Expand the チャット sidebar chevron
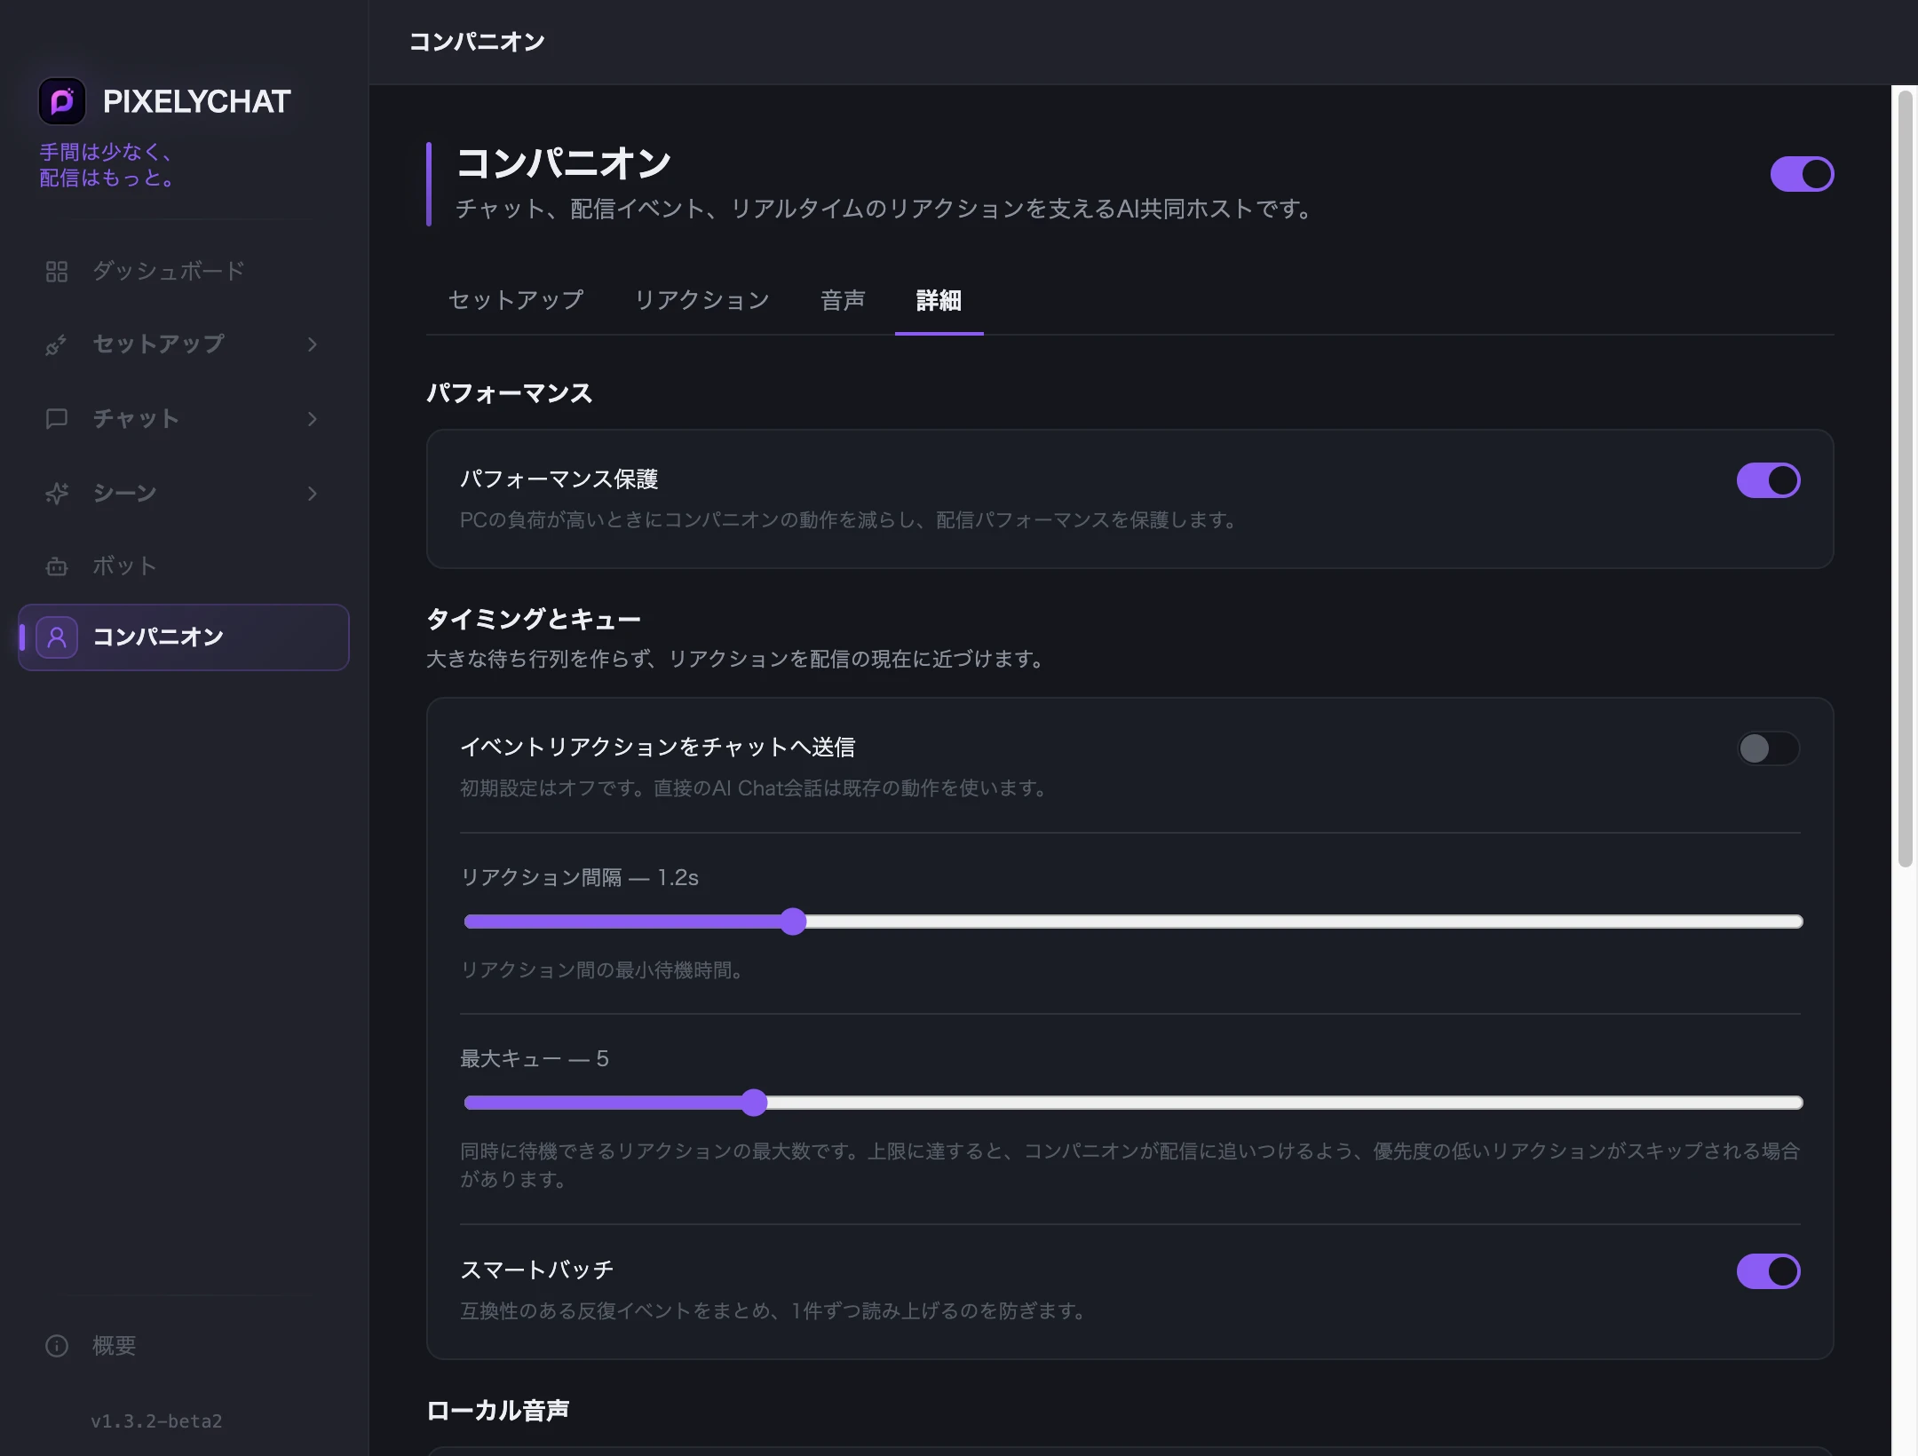The height and width of the screenshot is (1456, 1918). coord(312,419)
